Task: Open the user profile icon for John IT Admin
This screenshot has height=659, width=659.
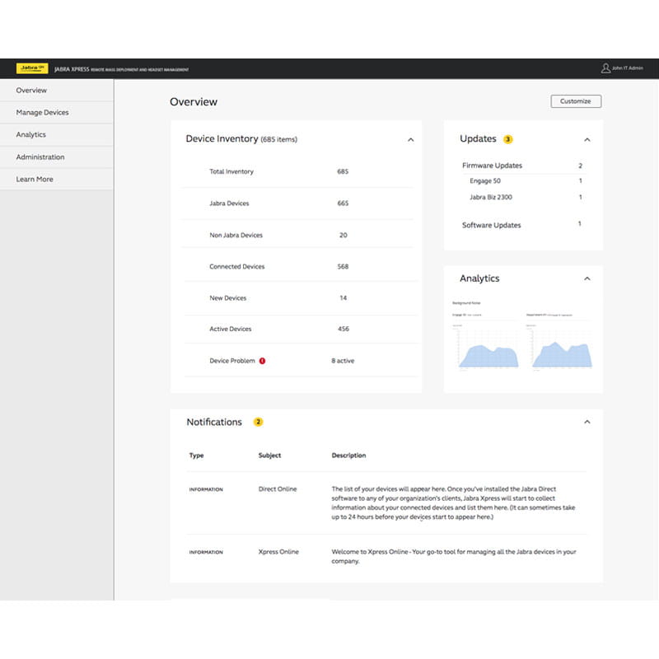Action: pyautogui.click(x=605, y=68)
